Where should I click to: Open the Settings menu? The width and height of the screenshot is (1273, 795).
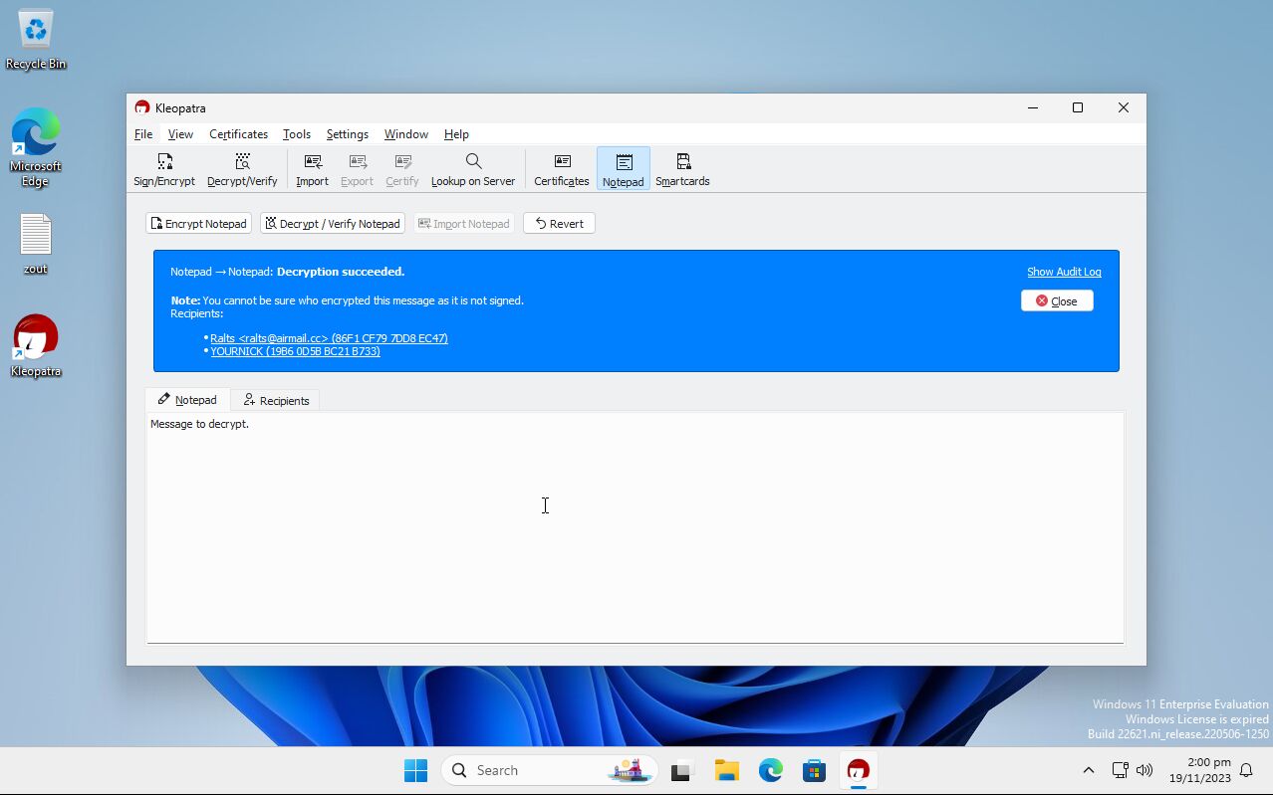click(347, 133)
